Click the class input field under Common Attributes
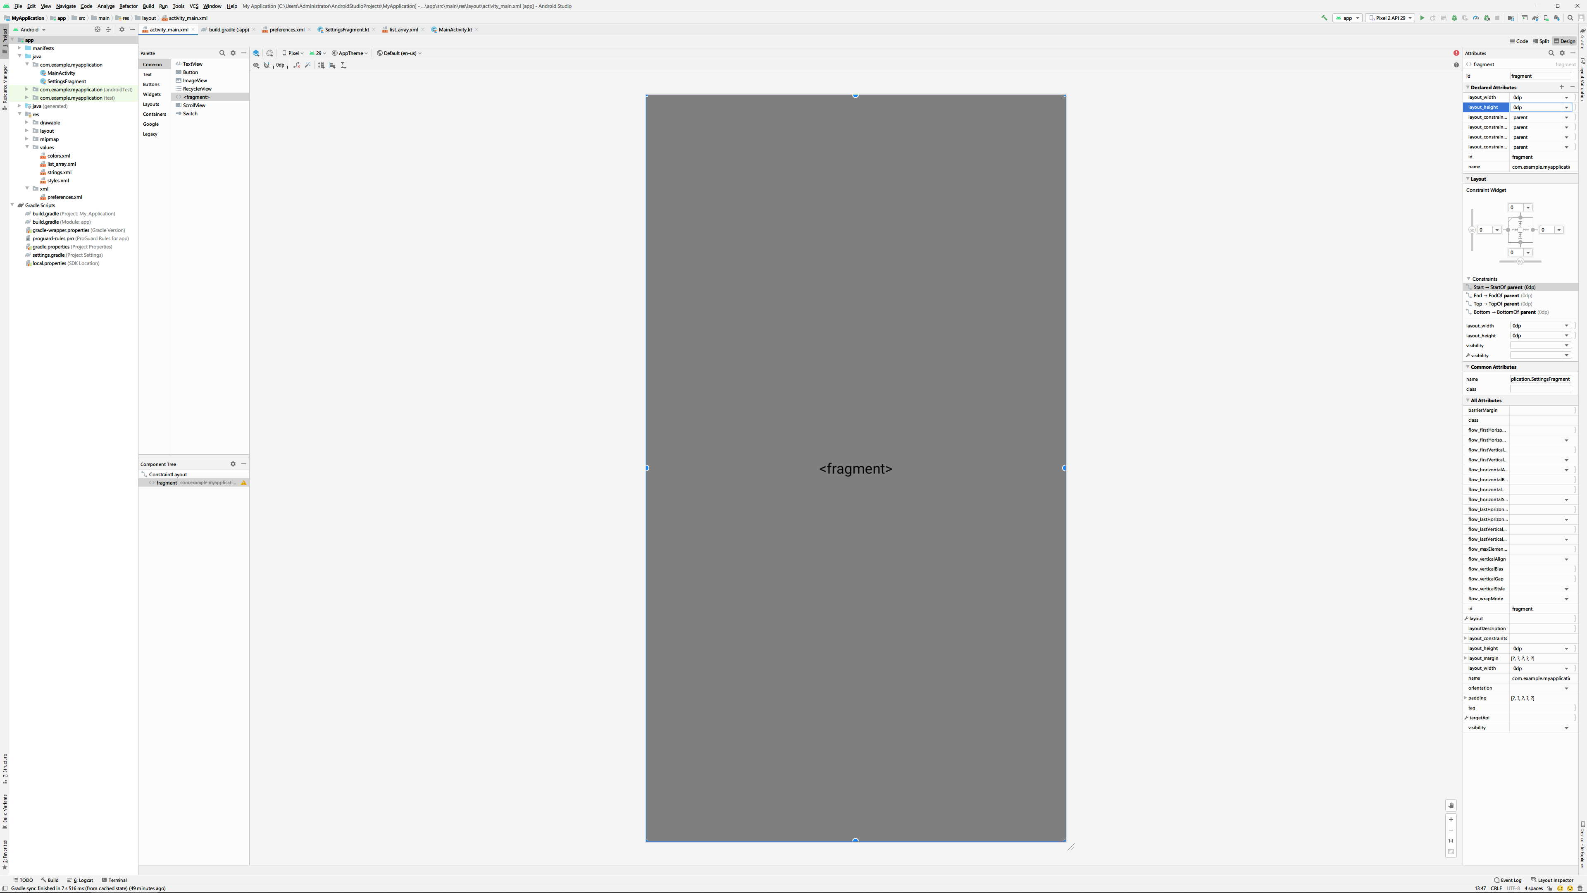The image size is (1587, 893). [x=1540, y=389]
